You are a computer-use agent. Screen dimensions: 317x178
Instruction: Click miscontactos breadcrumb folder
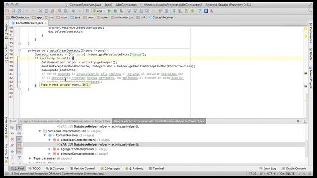point(122,17)
